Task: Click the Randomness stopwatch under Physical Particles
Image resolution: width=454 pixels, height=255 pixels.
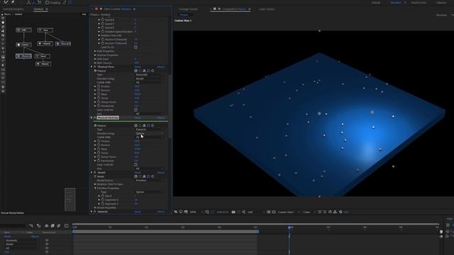Action: 99,161
